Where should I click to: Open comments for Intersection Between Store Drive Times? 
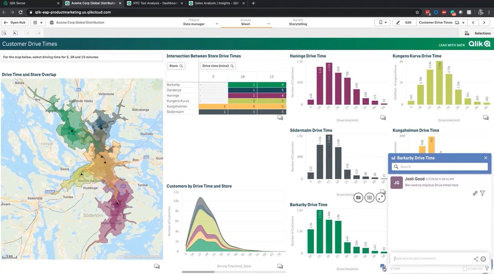pyautogui.click(x=280, y=117)
